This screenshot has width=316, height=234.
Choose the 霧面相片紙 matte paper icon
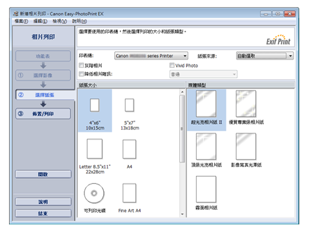pos(206,190)
